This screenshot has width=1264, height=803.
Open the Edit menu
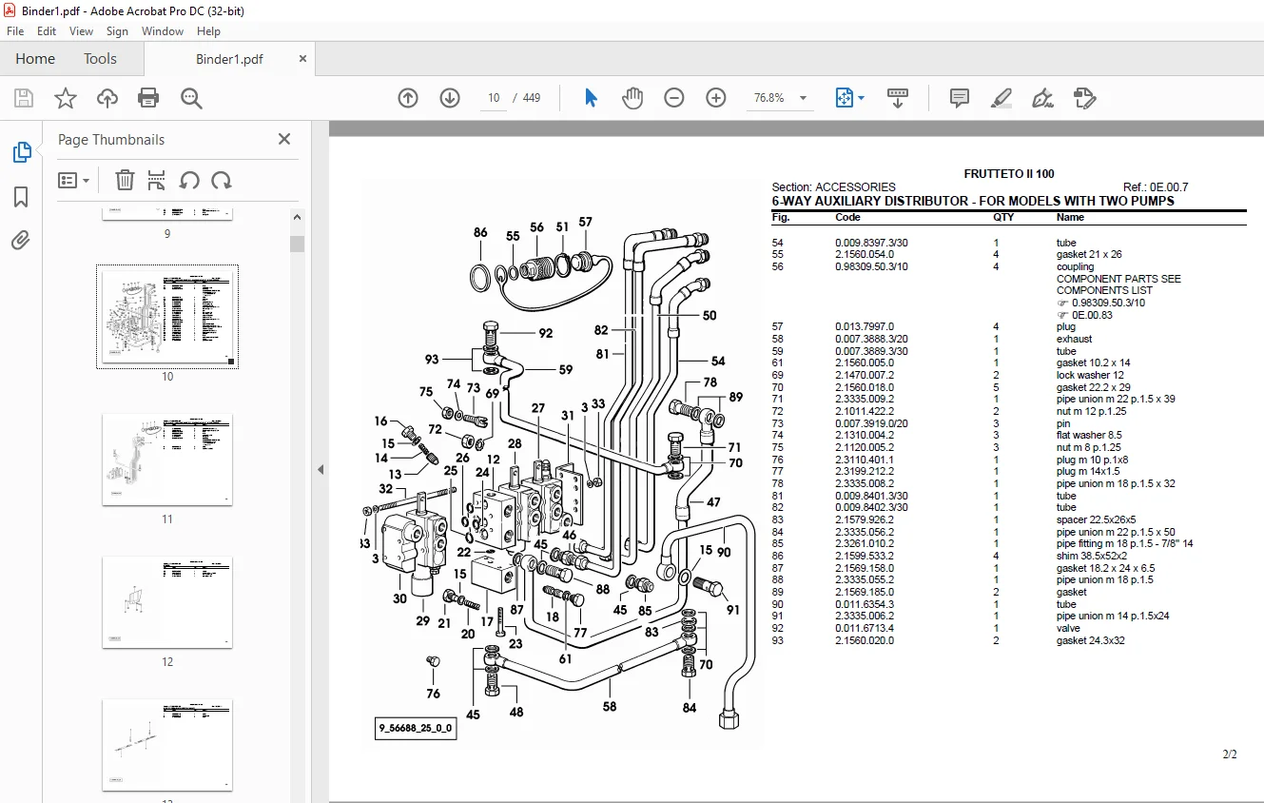[x=47, y=31]
